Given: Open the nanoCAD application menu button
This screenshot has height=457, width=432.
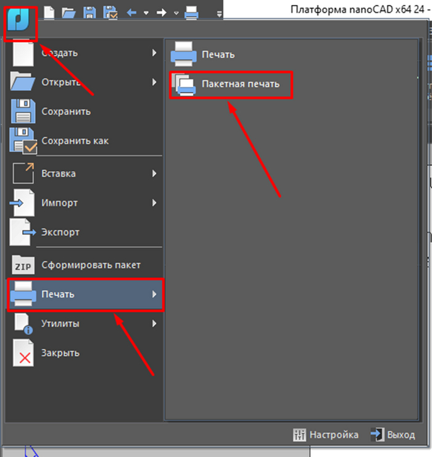Looking at the screenshot, I should pyautogui.click(x=19, y=20).
